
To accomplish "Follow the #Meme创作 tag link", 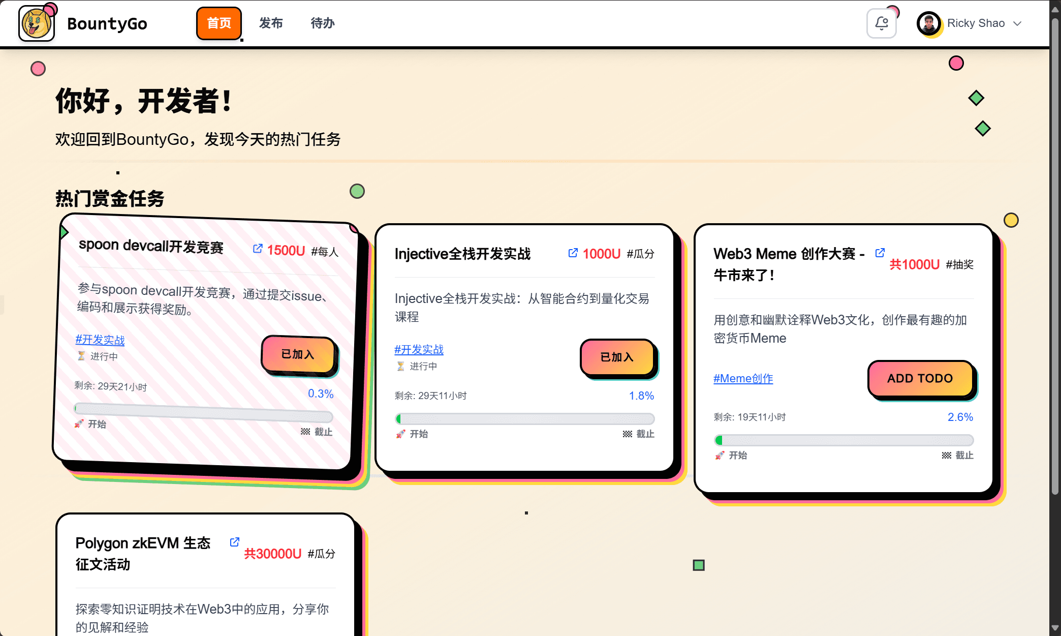I will 743,378.
